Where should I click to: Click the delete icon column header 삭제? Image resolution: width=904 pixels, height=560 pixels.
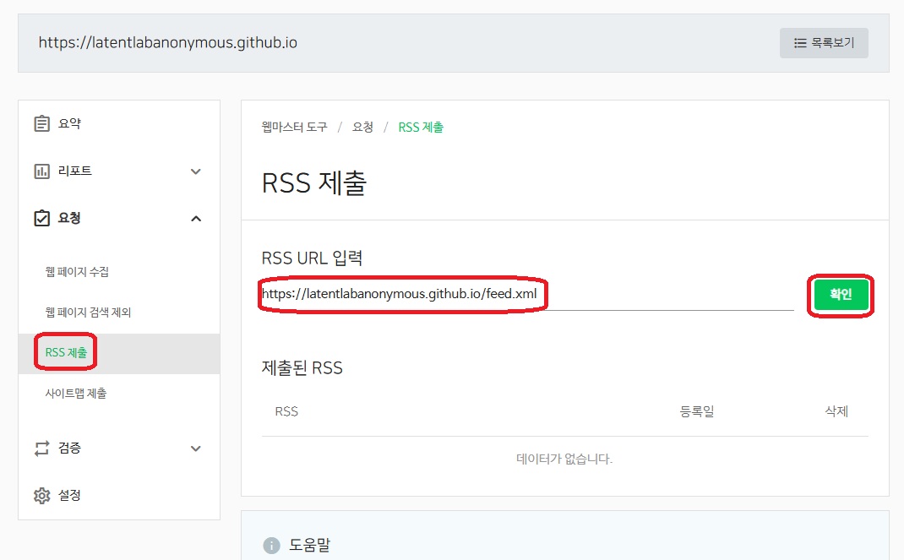pos(835,411)
